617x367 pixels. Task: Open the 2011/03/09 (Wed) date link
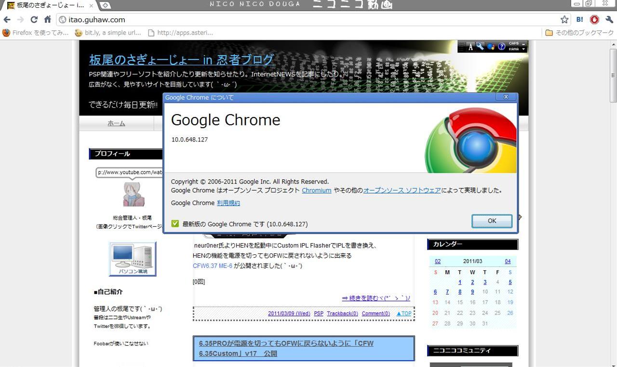click(289, 314)
